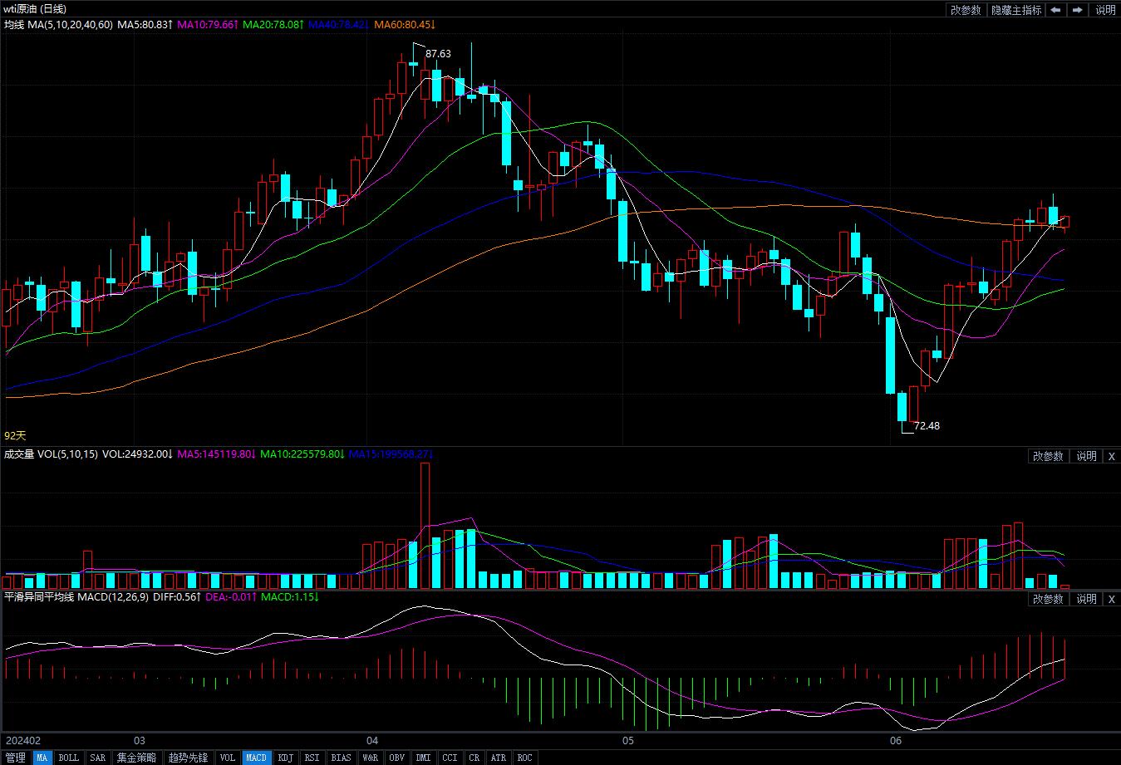The image size is (1121, 765).
Task: Close the MACD panel with X
Action: [1112, 599]
